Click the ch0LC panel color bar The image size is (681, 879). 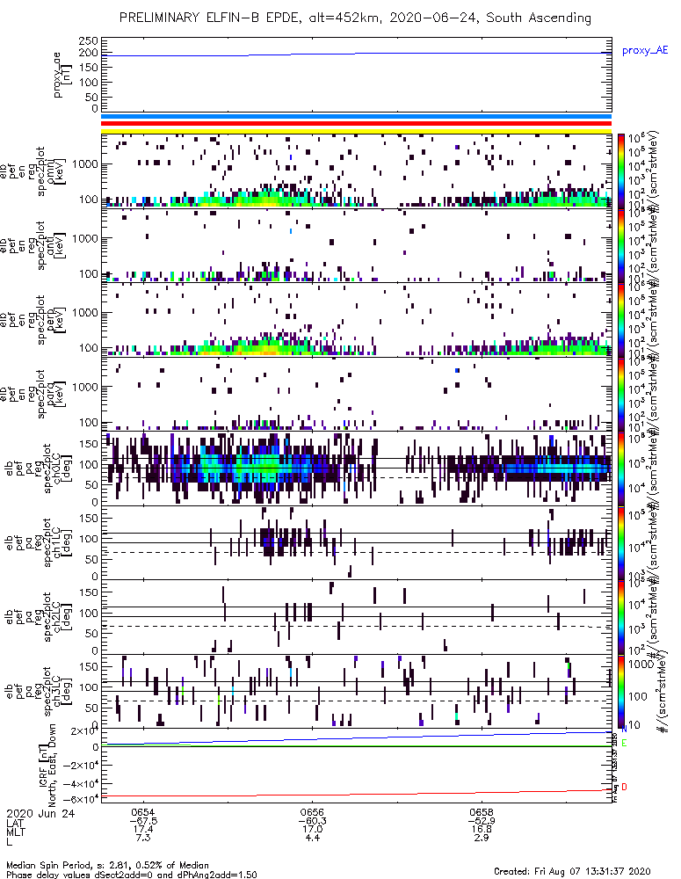621,469
